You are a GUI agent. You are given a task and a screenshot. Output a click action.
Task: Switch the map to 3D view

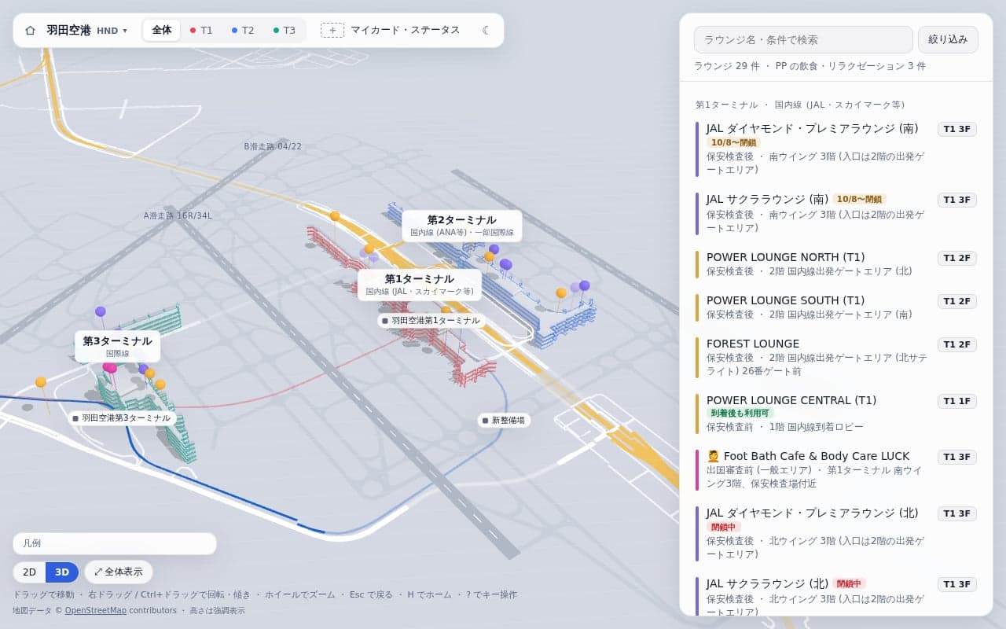tap(62, 572)
